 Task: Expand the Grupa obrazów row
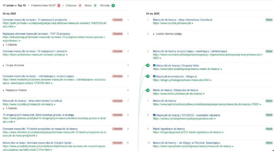pyautogui.click(x=13, y=65)
